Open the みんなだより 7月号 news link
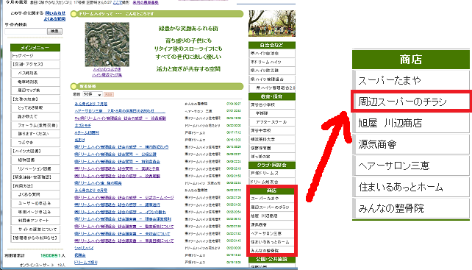The height and width of the screenshot is (270, 472). [x=91, y=104]
